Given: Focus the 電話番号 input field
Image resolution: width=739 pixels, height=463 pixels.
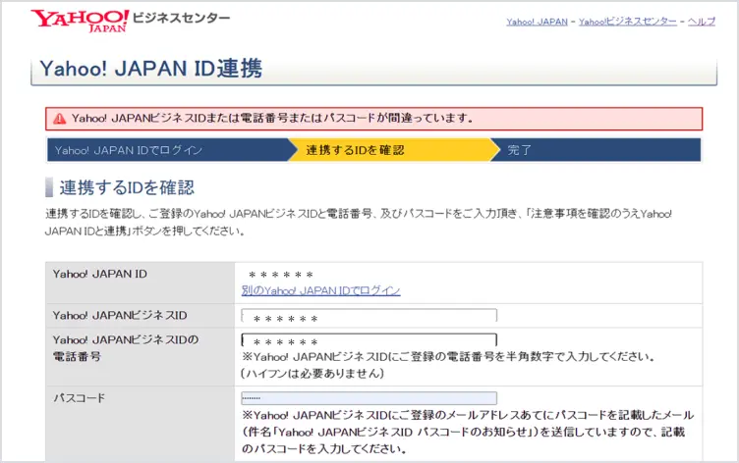Looking at the screenshot, I should pyautogui.click(x=369, y=340).
